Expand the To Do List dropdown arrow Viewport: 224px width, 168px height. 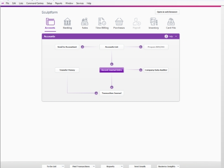63,167
